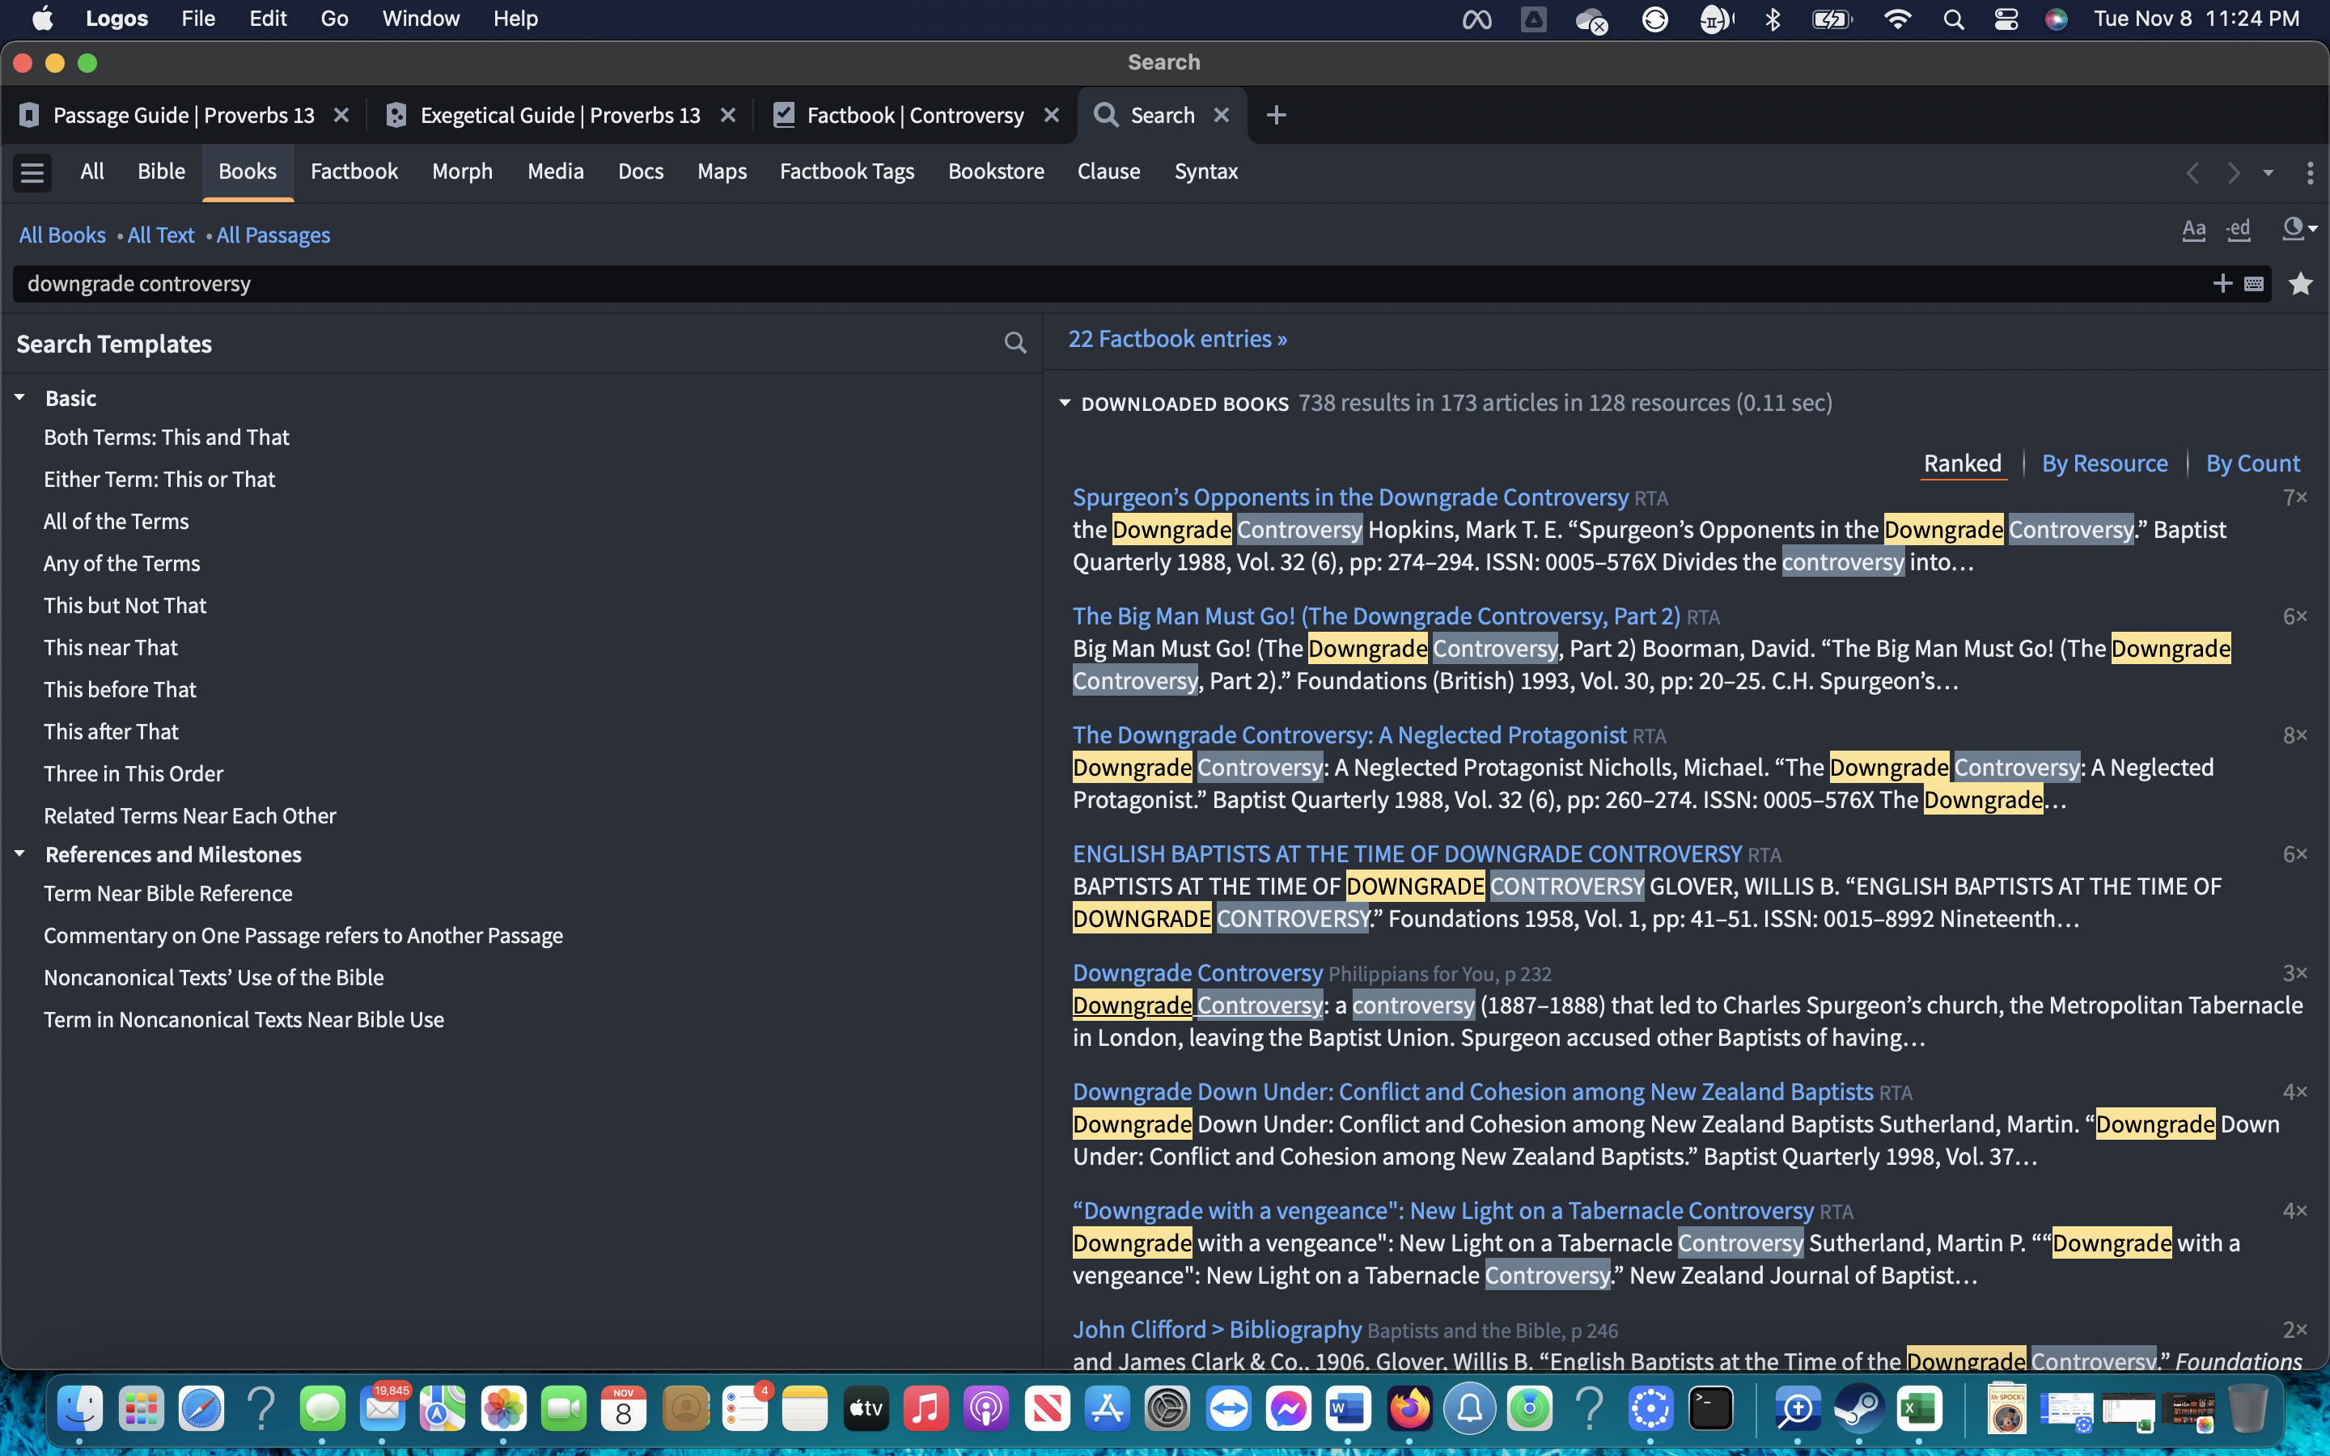Sort results By Resource
The image size is (2330, 1456).
2105,463
